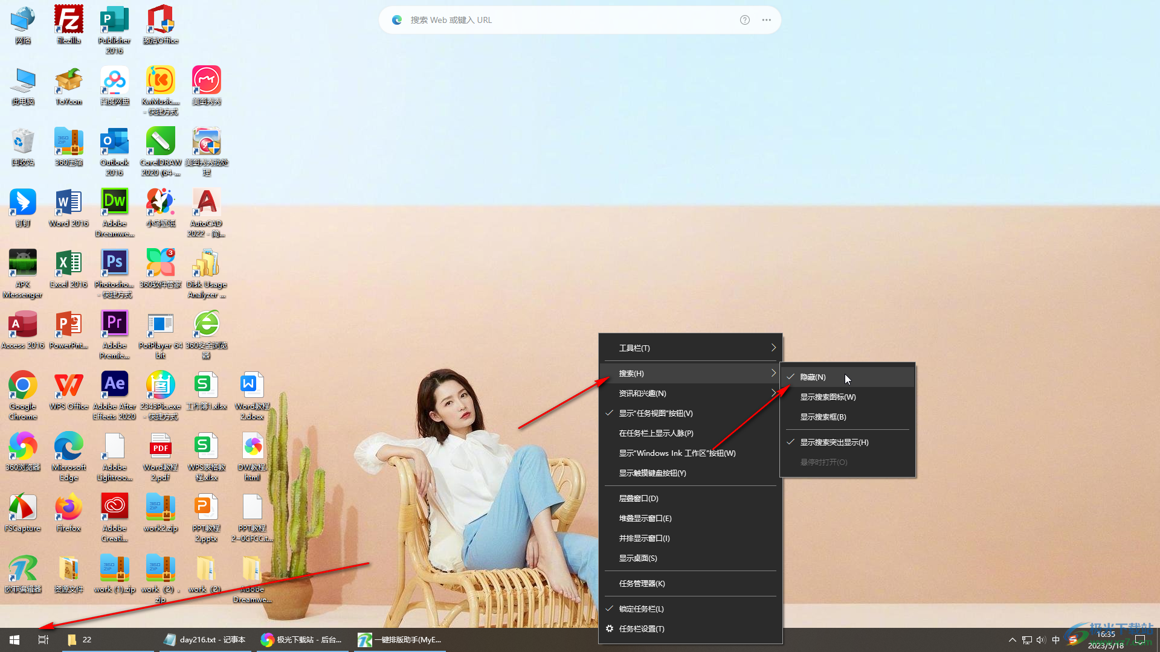Choose 层叠窗口(D) from context menu

[691, 498]
